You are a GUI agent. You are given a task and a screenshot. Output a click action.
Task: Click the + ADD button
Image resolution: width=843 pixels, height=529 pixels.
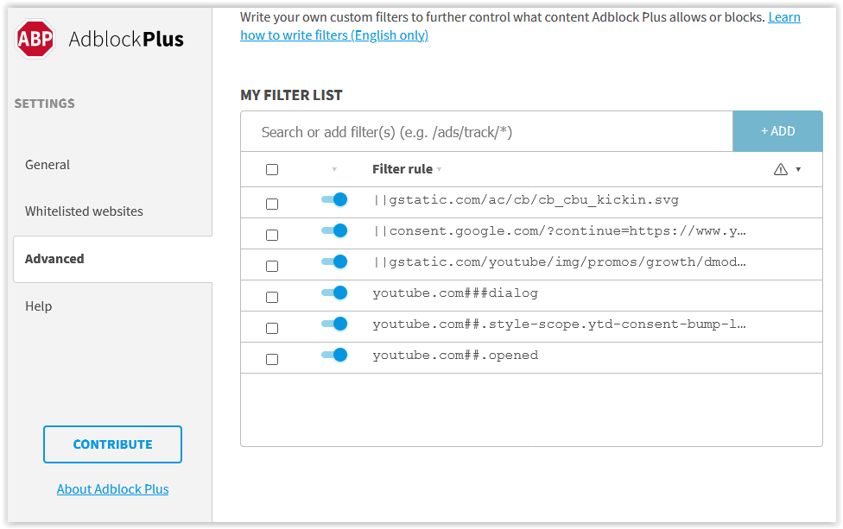[777, 131]
